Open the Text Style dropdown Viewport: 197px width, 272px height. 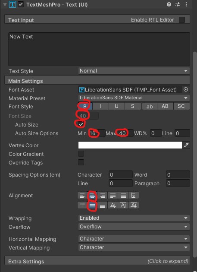(x=134, y=71)
